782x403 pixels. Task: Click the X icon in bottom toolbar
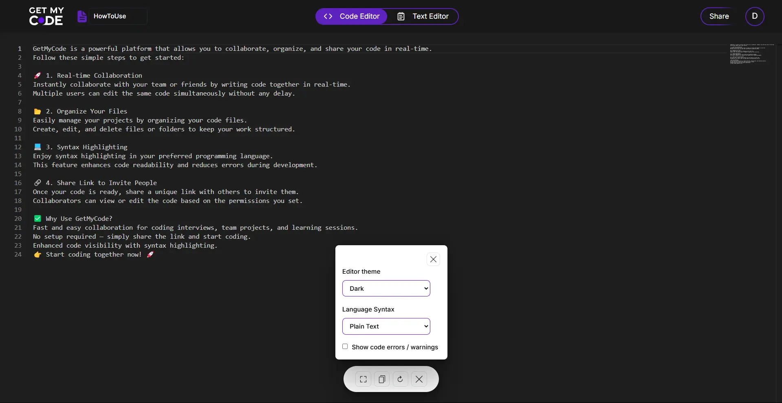pos(419,379)
